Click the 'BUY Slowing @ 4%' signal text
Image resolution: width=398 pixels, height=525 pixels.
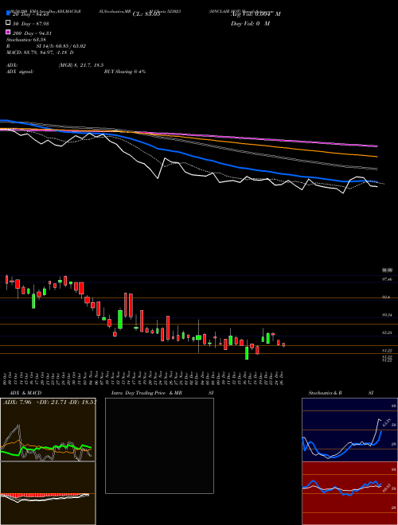tap(125, 72)
